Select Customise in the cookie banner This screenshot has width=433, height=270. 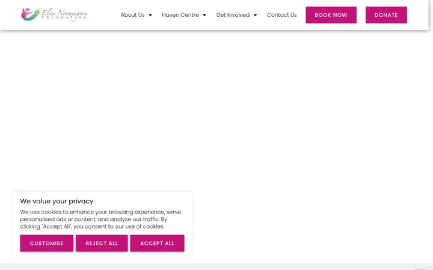tap(47, 243)
